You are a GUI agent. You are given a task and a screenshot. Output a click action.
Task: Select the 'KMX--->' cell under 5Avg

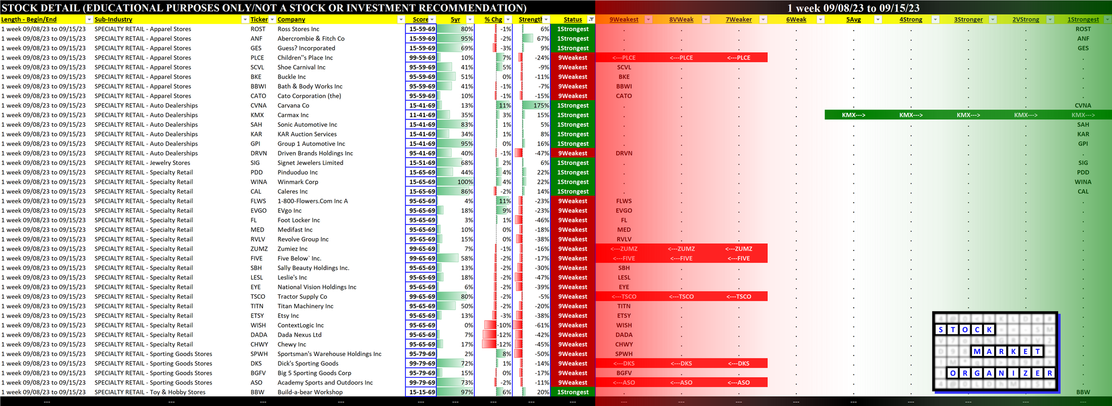pos(853,115)
